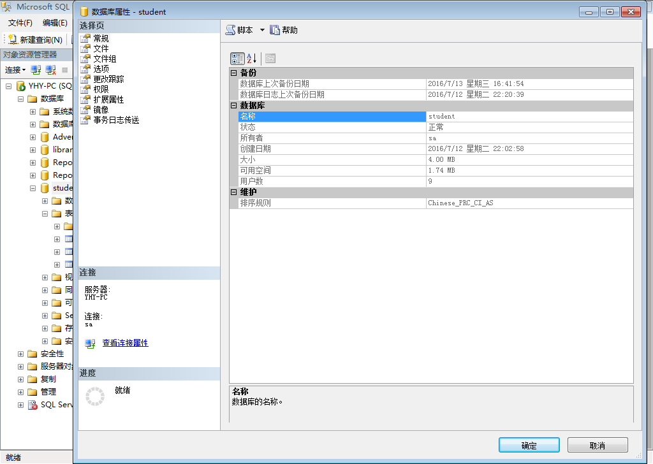The height and width of the screenshot is (464, 653).
Task: Select the 名称 property row
Action: tap(436, 116)
